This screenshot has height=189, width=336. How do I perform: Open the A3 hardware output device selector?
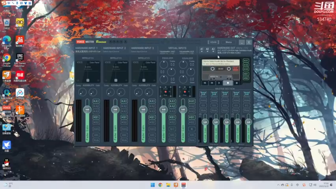click(x=213, y=50)
